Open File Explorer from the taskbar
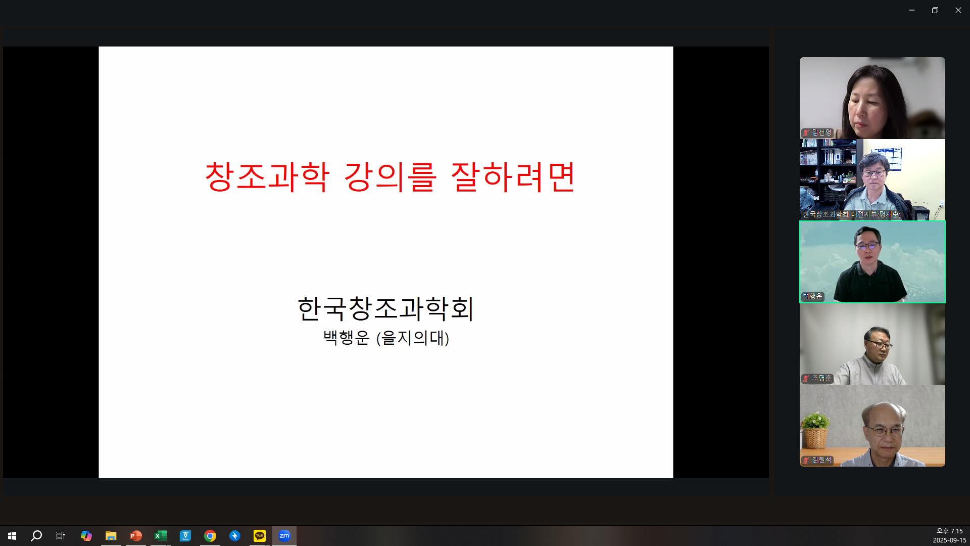Image resolution: width=970 pixels, height=546 pixels. (111, 535)
